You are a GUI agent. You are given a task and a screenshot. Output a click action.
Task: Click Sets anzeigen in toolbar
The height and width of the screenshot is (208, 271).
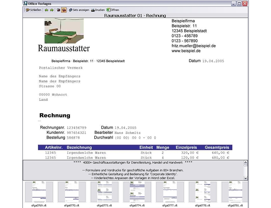79,10
